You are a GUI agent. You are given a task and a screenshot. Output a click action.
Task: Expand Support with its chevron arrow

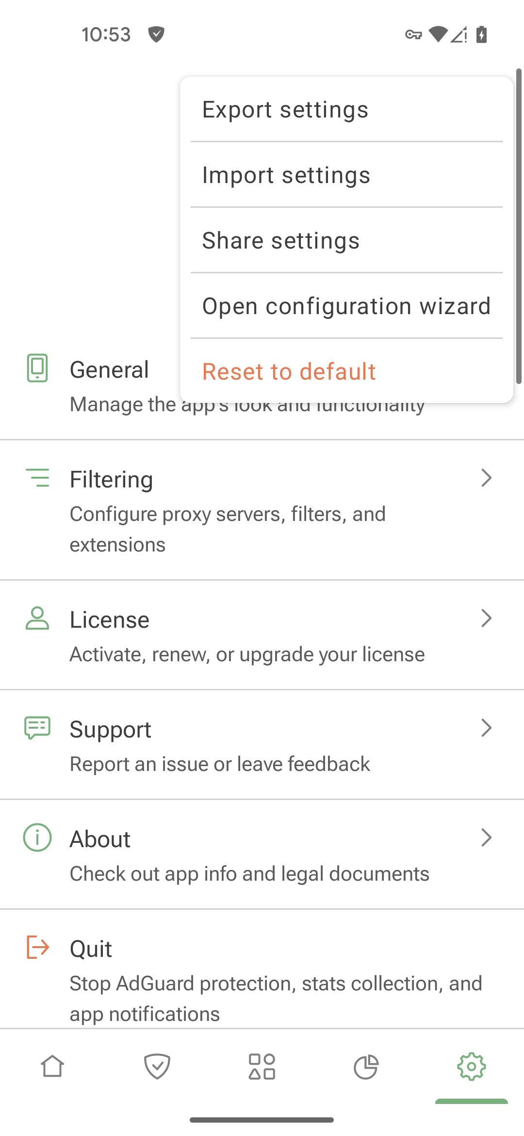point(486,728)
